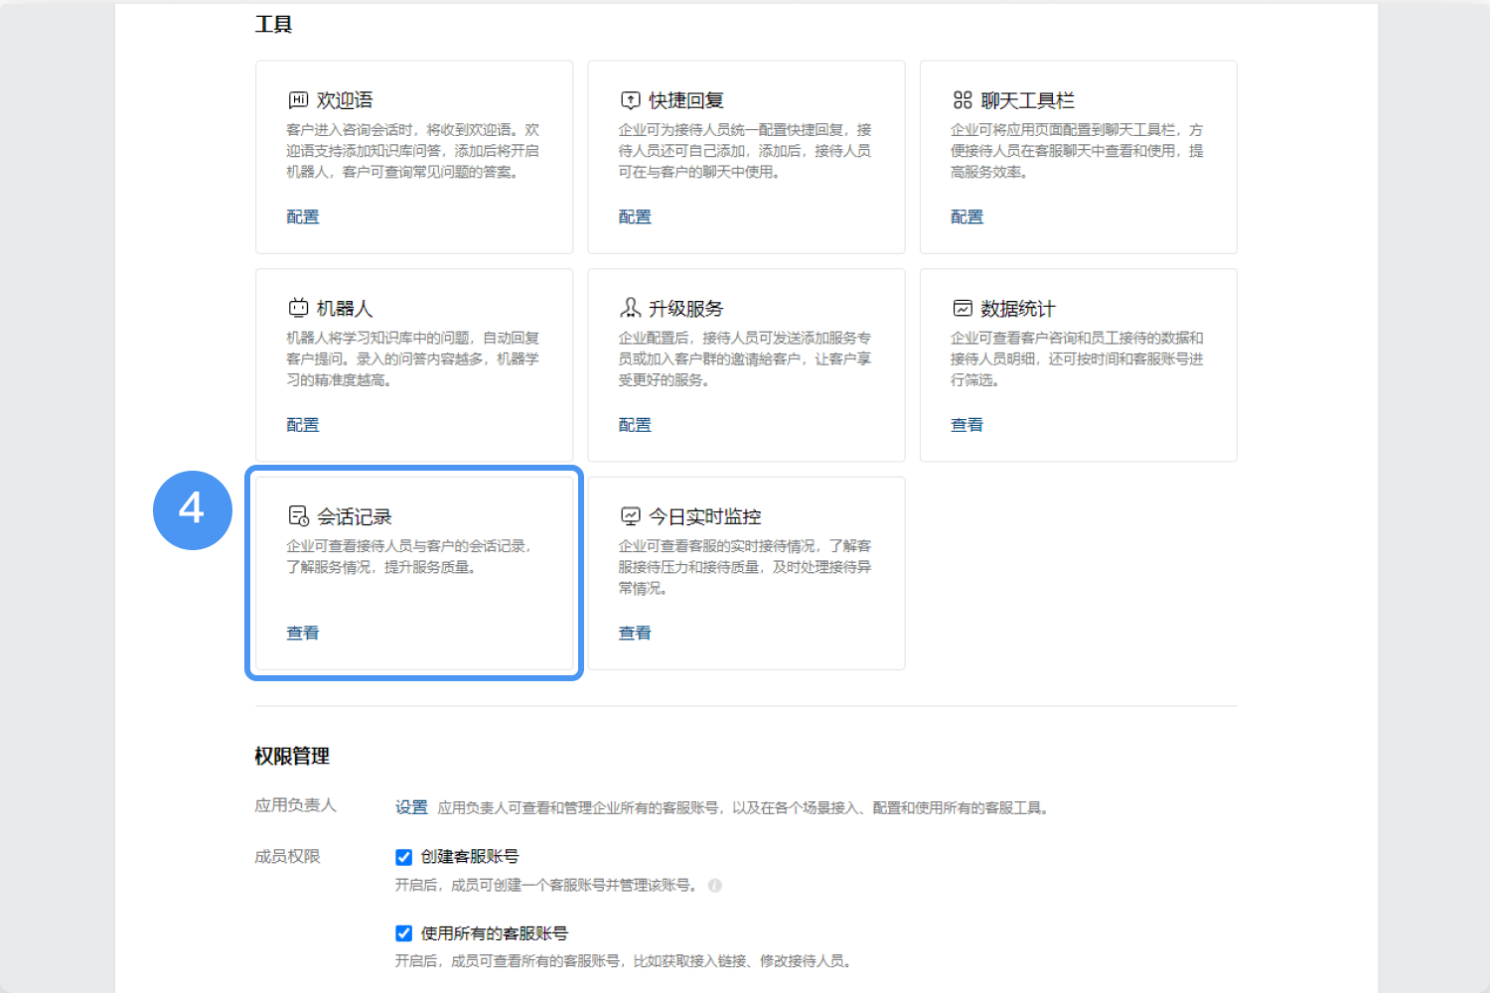Click the 创建客服账号 checkbox label text
The height and width of the screenshot is (993, 1490).
470,856
